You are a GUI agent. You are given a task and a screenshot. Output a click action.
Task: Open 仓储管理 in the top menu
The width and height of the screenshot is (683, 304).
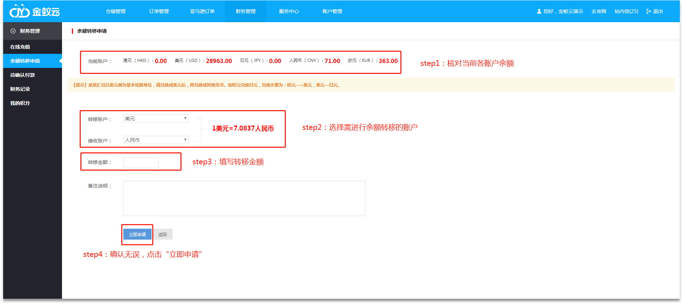click(x=116, y=11)
